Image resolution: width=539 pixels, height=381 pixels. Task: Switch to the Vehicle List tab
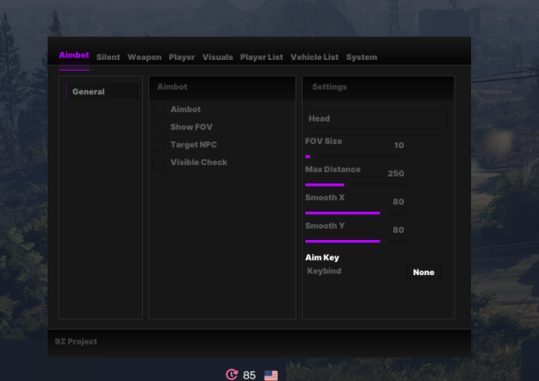click(x=314, y=57)
